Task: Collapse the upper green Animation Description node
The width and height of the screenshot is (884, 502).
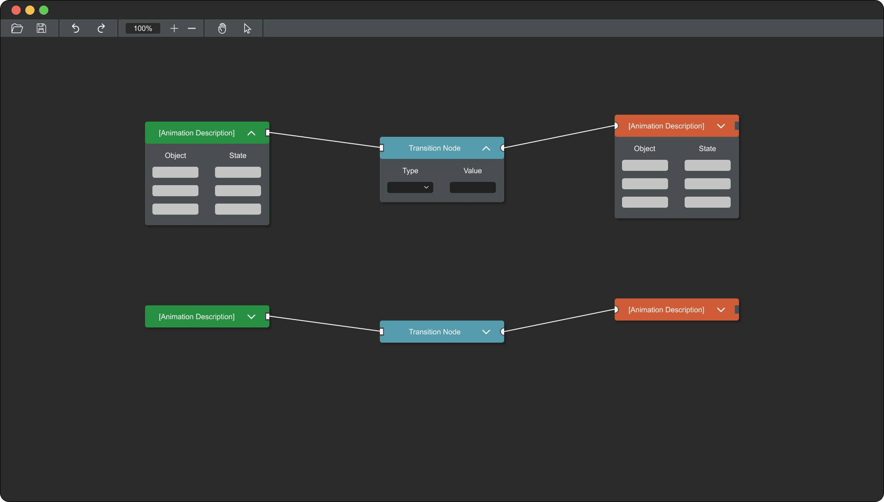Action: point(251,133)
